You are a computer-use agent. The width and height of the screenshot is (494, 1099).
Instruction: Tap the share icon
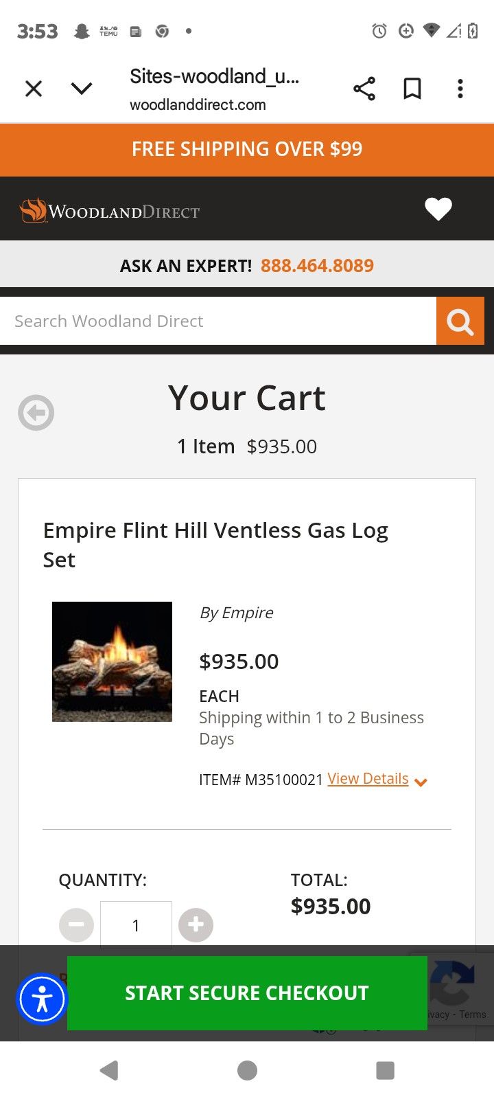[x=364, y=89]
